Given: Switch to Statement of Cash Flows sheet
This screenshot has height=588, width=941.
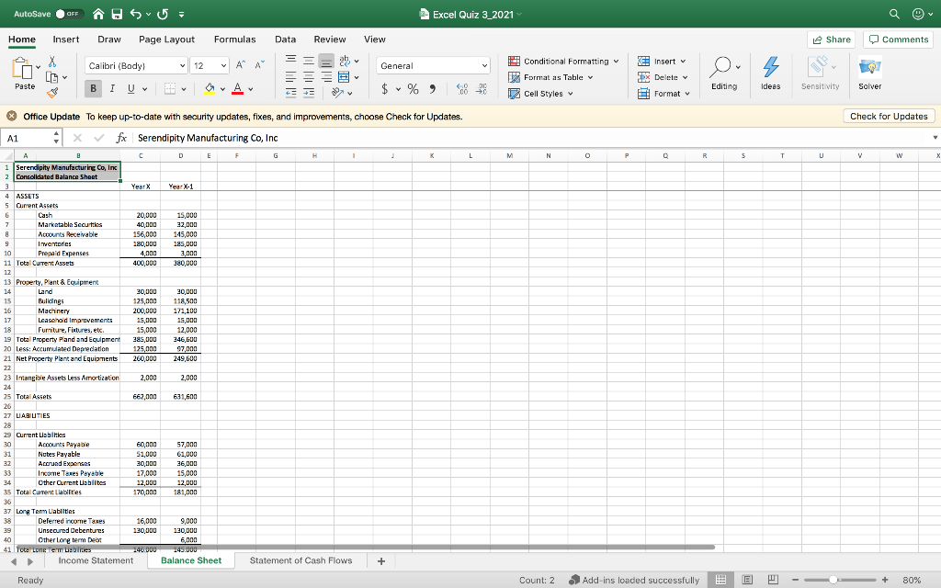Looking at the screenshot, I should coord(300,560).
